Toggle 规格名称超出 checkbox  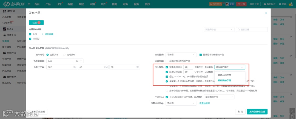(x=167, y=67)
